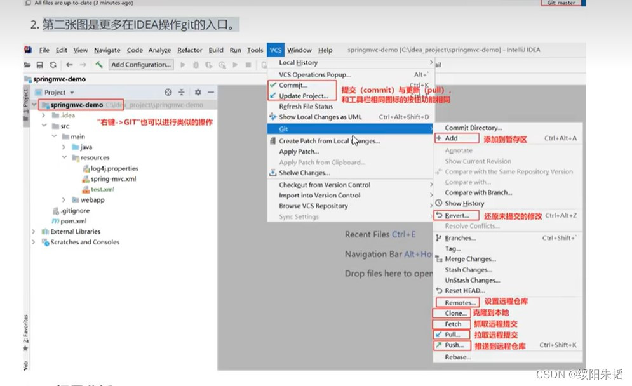This screenshot has height=386, width=632.
Task: Click the Open folder toolbar icon
Action: [x=27, y=65]
